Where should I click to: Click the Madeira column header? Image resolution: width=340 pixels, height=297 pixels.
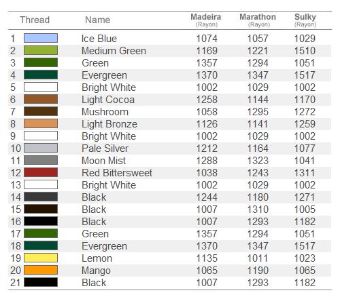pos(206,20)
